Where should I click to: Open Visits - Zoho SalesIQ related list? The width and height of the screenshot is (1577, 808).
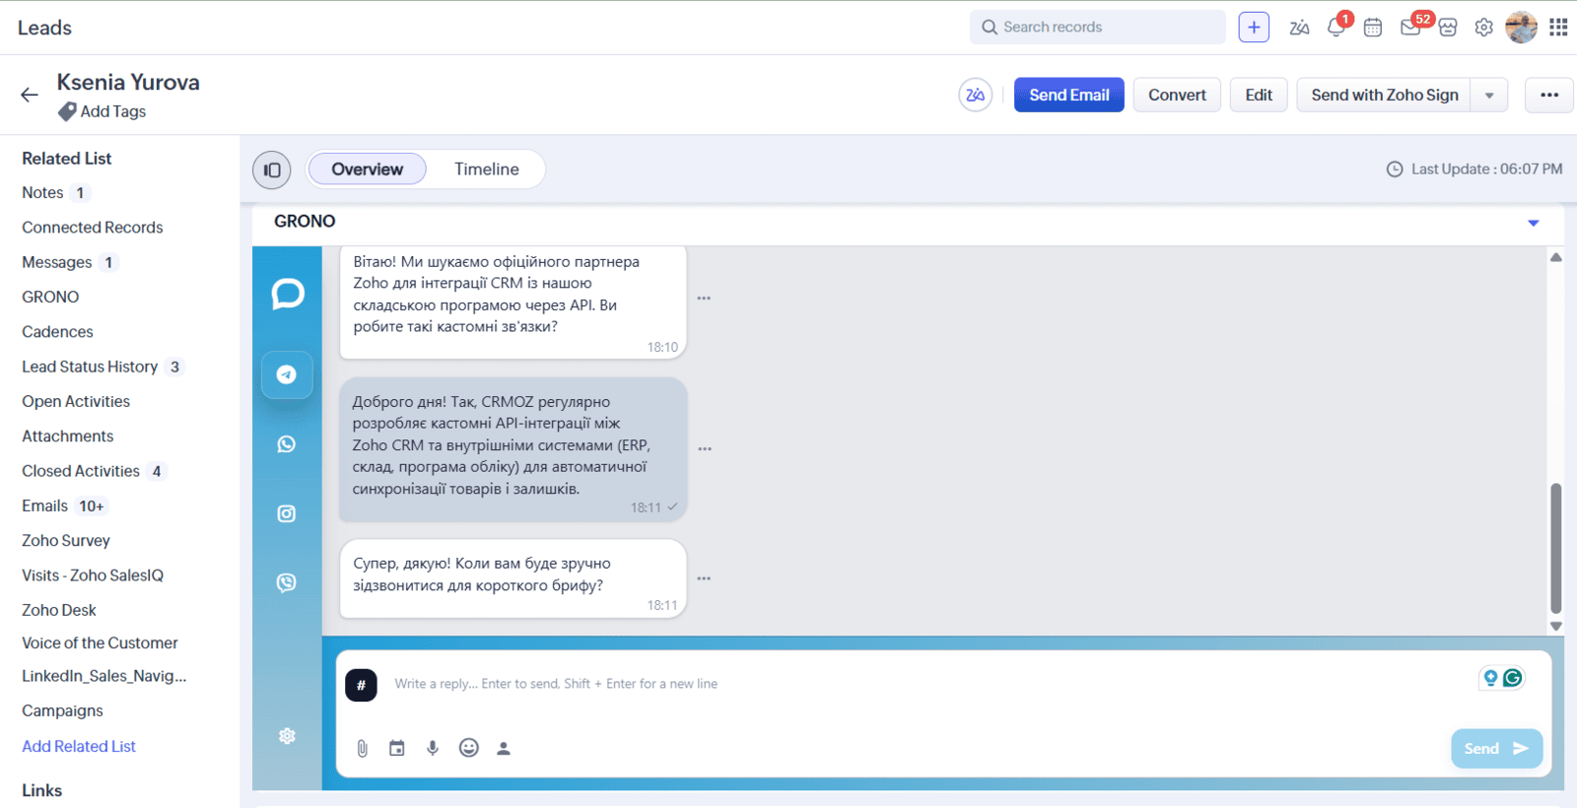click(x=93, y=575)
